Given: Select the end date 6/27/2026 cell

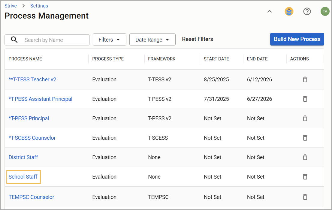Looking at the screenshot, I should tap(260, 99).
